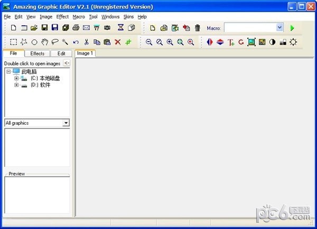Open the Windows menu
The image size is (317, 229).
click(x=110, y=17)
